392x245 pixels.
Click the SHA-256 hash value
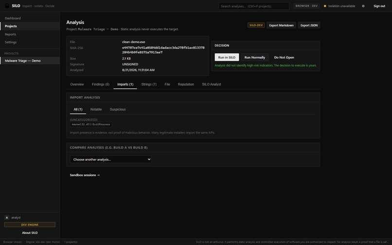tap(163, 50)
